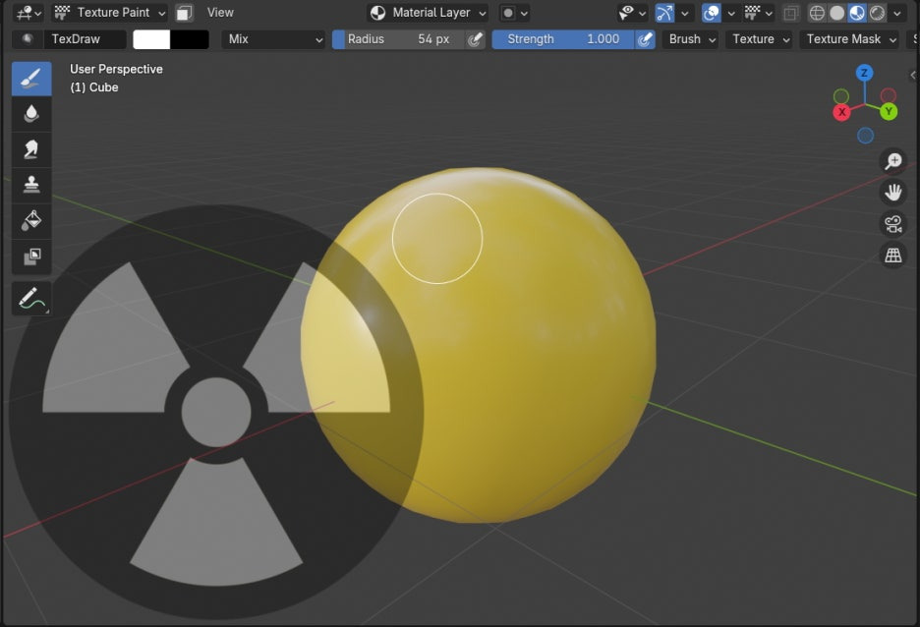Select the Fill bucket tool
This screenshot has width=920, height=627.
31,220
